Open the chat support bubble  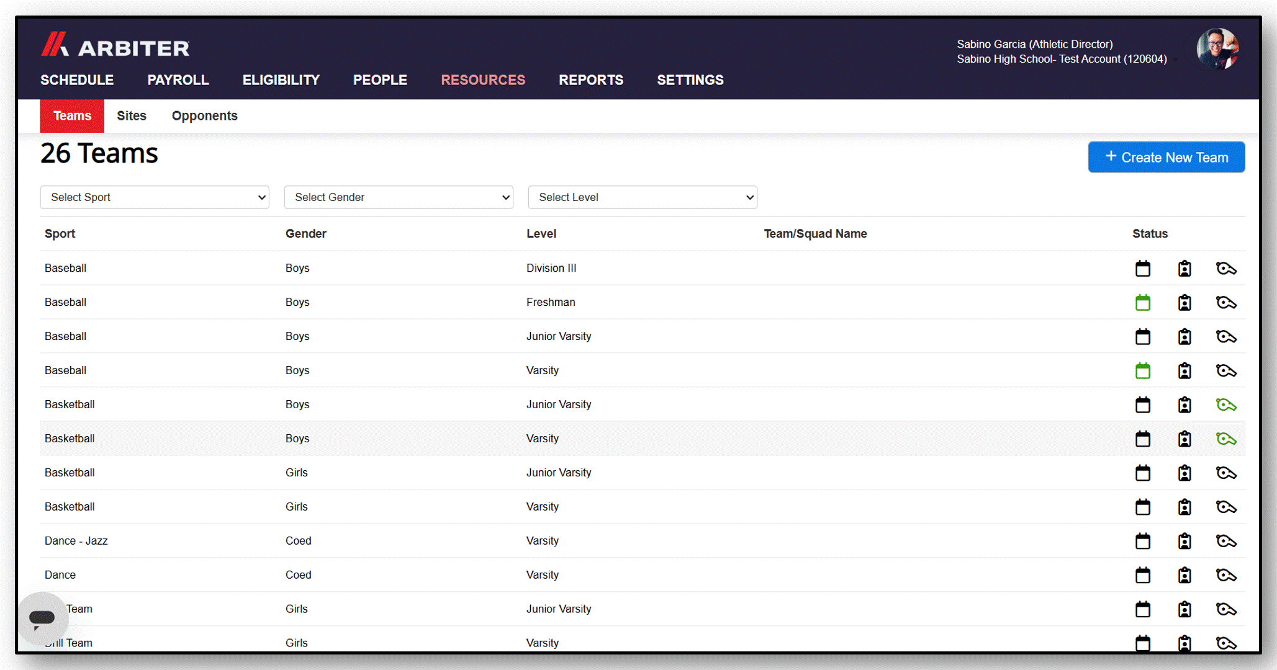tap(42, 617)
